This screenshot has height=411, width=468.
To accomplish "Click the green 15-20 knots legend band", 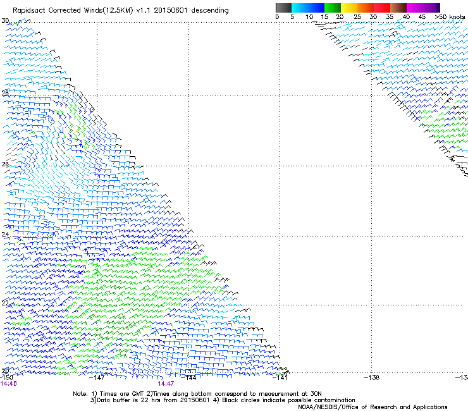I will [333, 8].
